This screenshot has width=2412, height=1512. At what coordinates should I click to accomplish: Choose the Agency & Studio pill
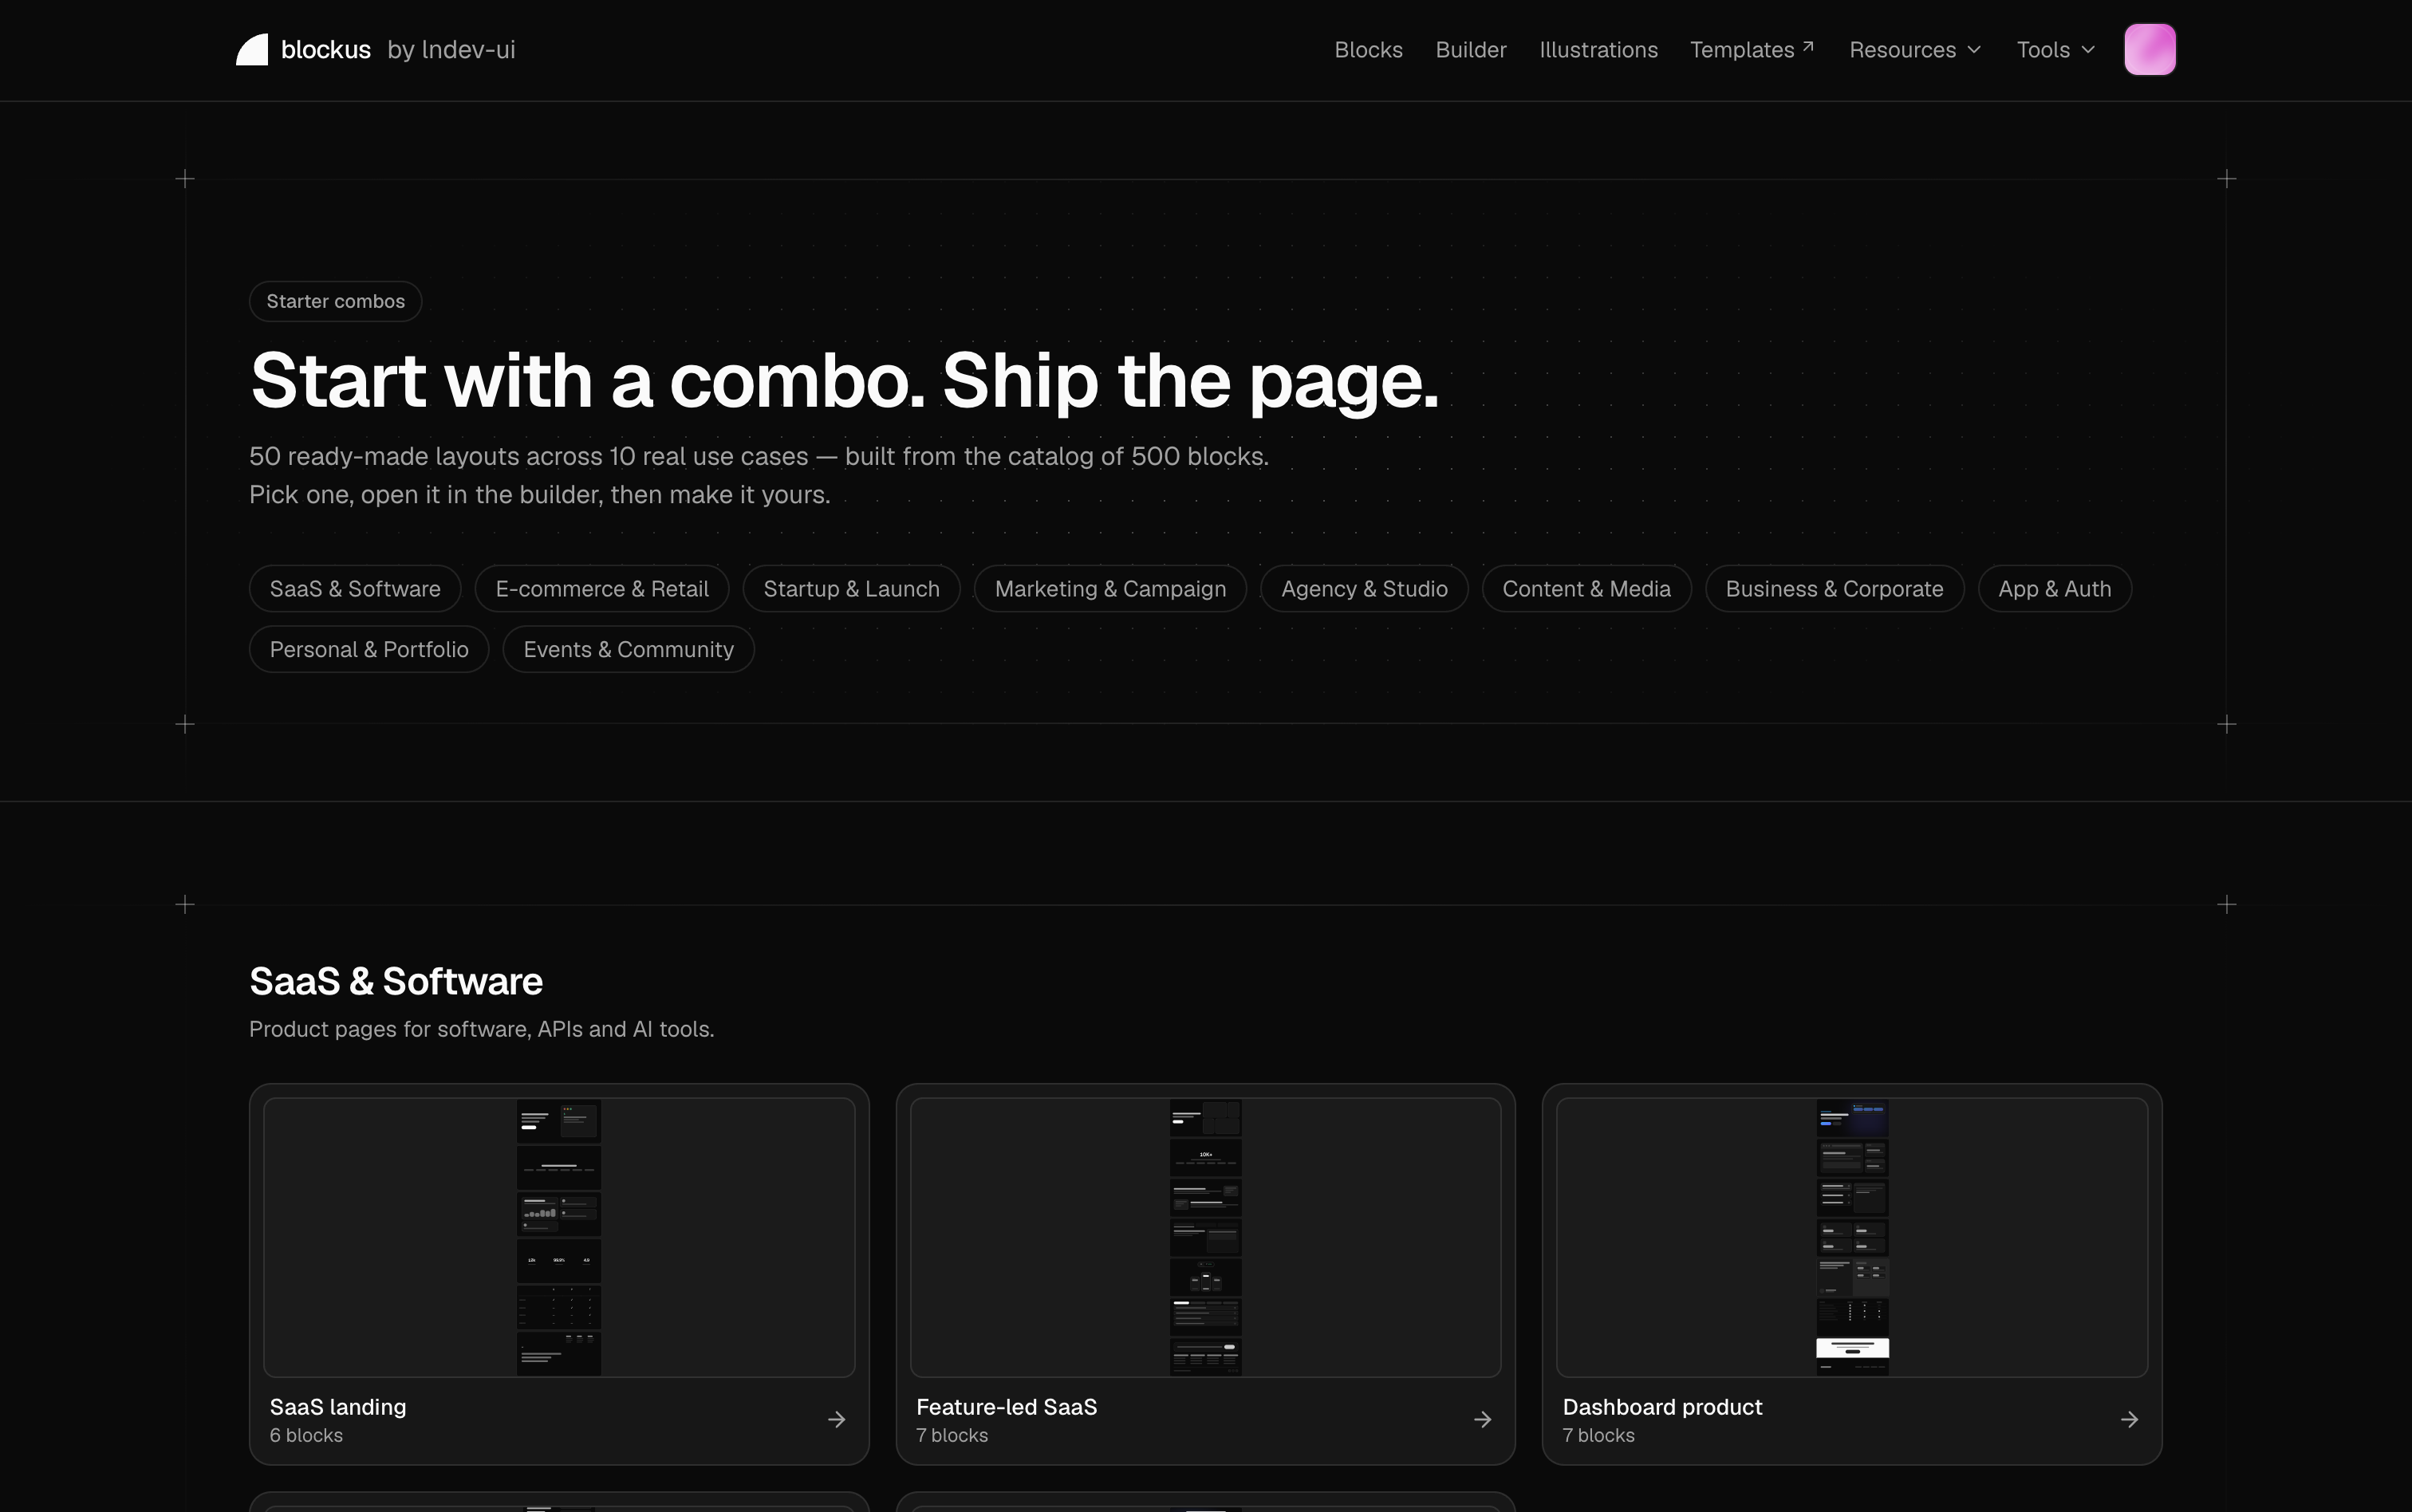point(1364,589)
